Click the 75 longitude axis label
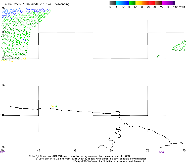 [184, 150]
